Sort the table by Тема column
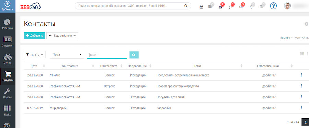Screen dimensions: 309x128 (241, 66)
